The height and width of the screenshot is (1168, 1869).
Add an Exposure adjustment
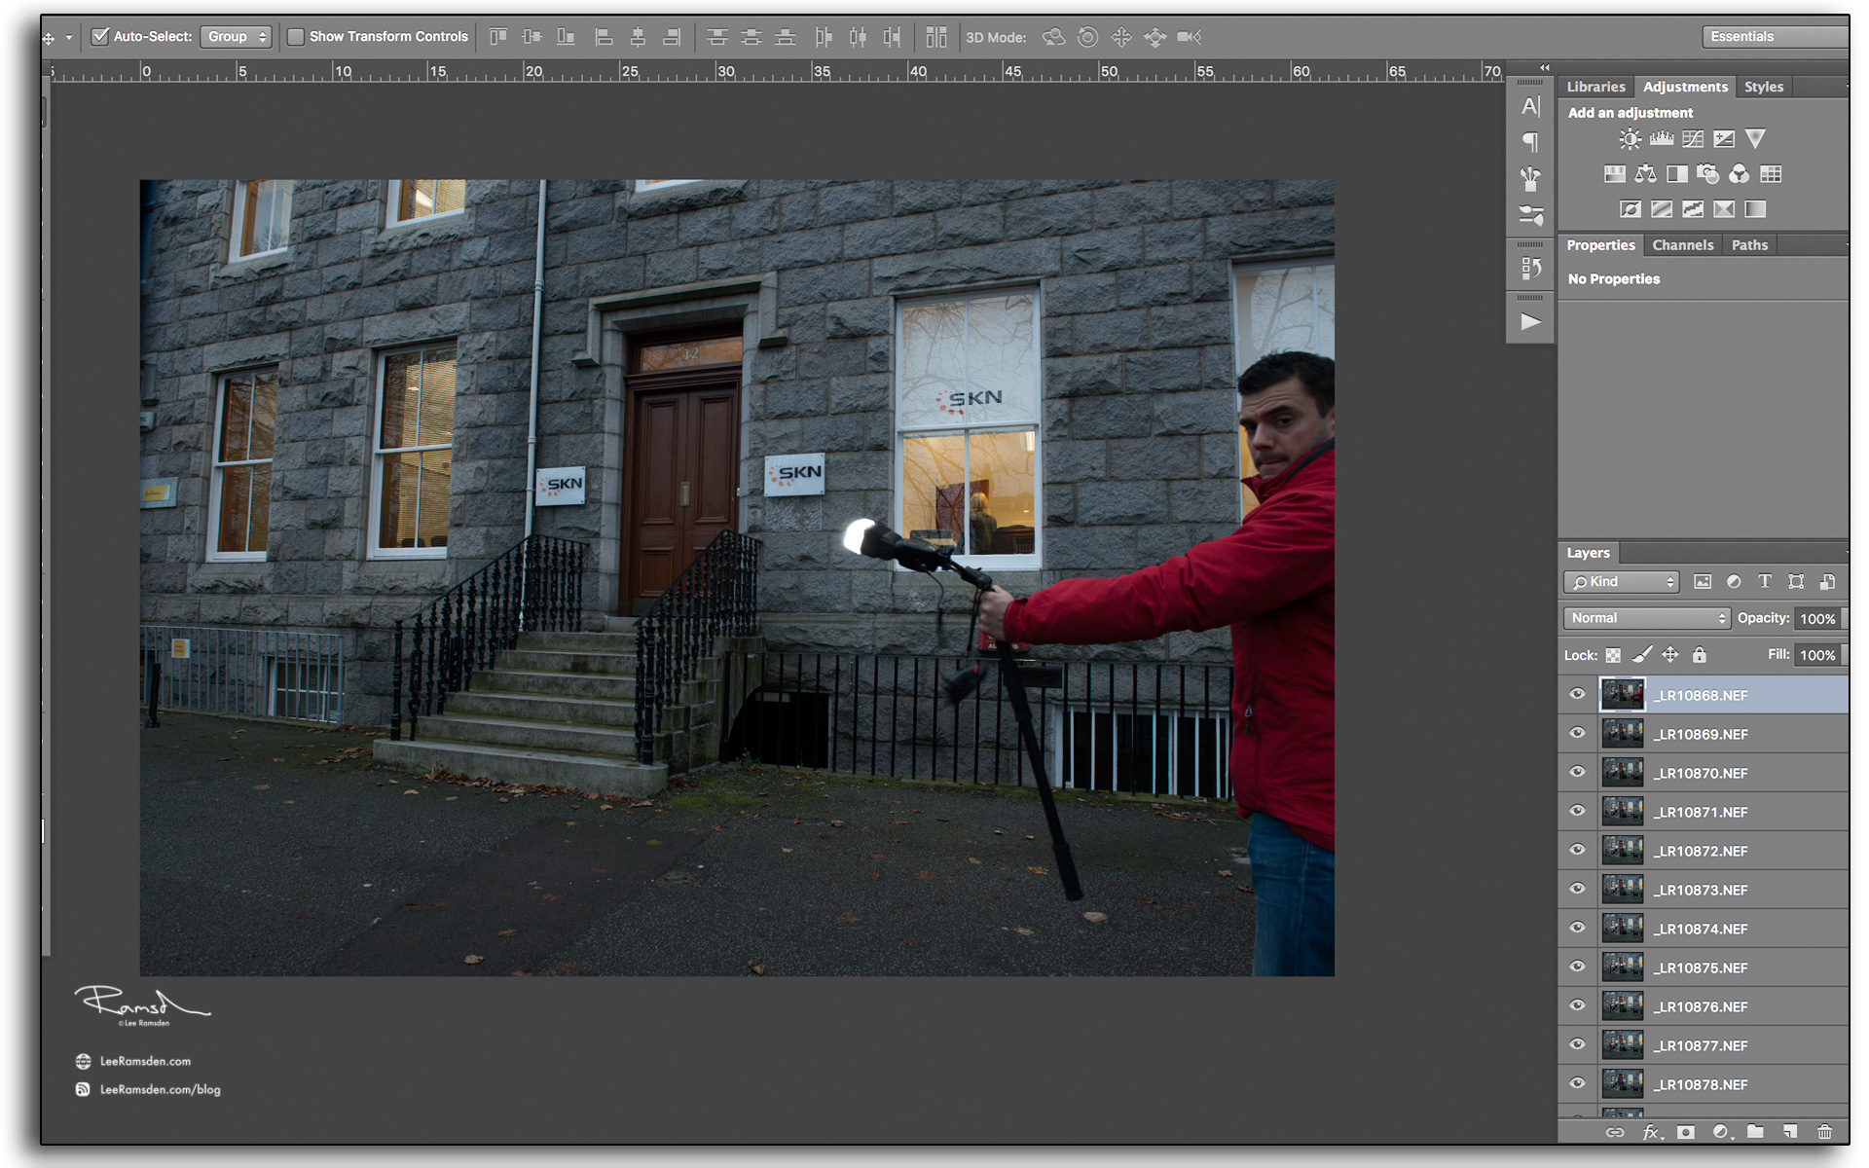(x=1724, y=139)
